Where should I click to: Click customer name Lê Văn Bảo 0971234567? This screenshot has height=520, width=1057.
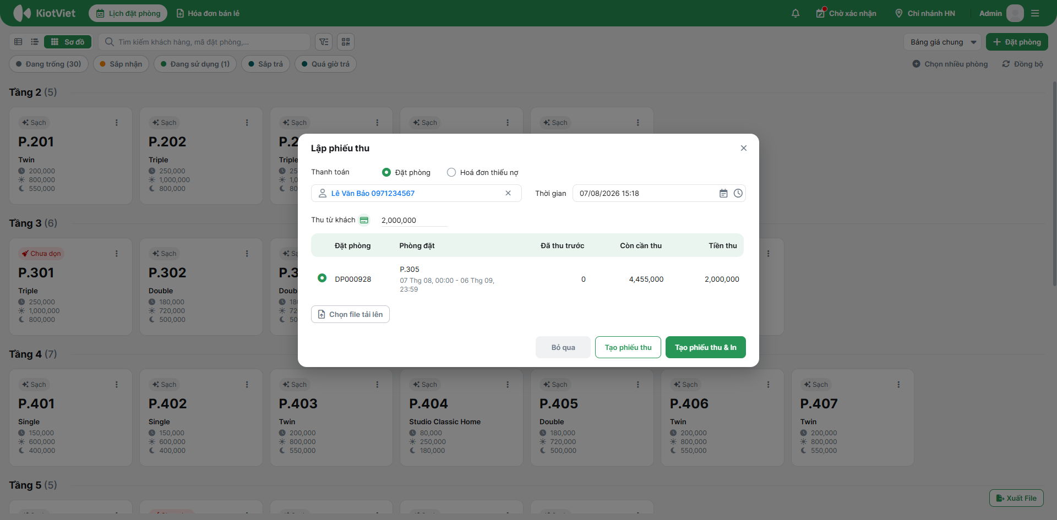[373, 193]
